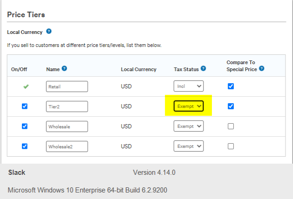Untick Compare To Special Price for Tier2
This screenshot has width=293, height=199.
231,106
